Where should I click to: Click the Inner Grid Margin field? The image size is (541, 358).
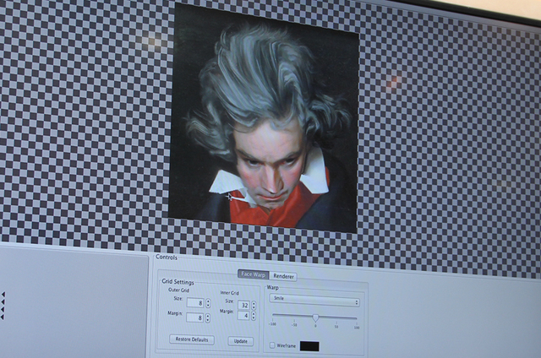pos(243,317)
